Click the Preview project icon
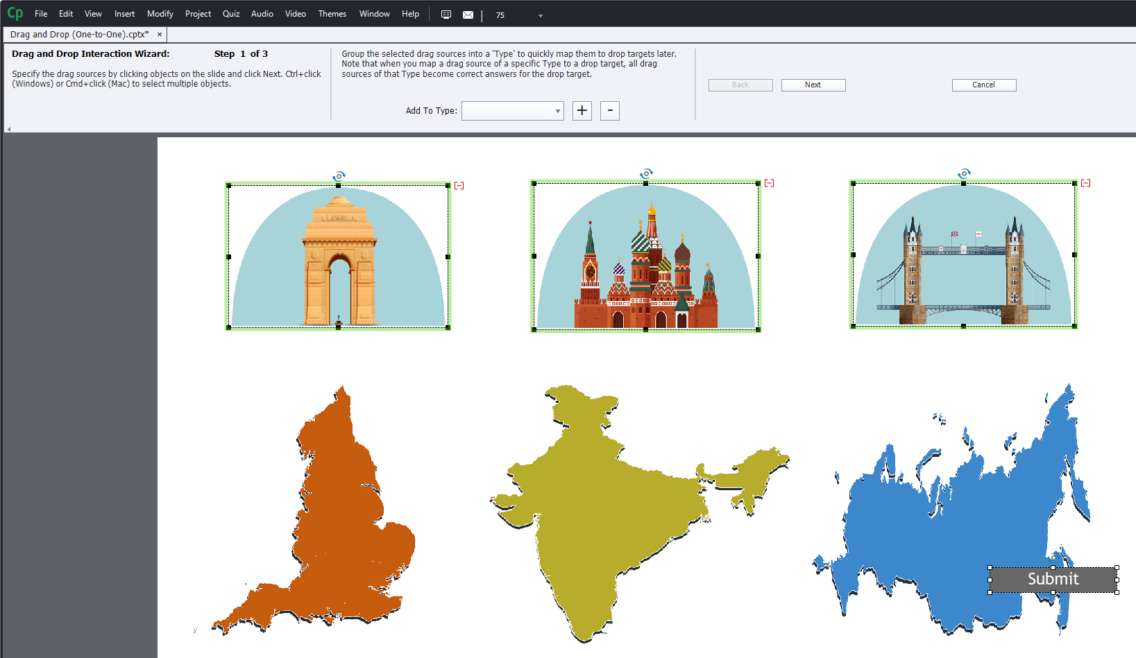 point(446,14)
